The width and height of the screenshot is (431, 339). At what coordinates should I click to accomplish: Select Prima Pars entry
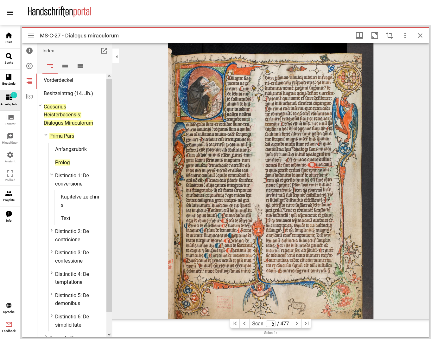(x=62, y=136)
